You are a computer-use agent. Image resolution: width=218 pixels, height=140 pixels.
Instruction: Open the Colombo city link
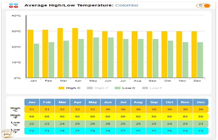126,5
